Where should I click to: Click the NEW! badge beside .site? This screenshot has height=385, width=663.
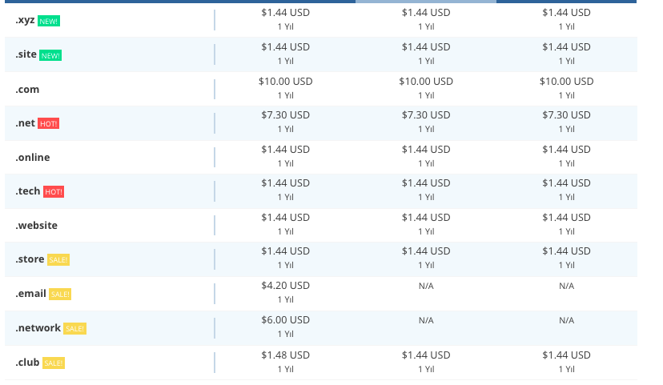pyautogui.click(x=50, y=55)
